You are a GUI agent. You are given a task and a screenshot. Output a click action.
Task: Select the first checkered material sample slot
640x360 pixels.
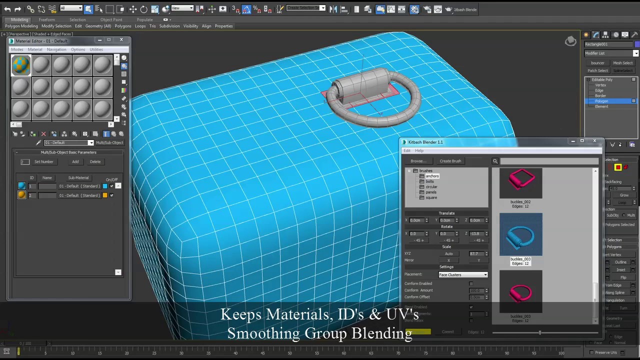[21, 65]
